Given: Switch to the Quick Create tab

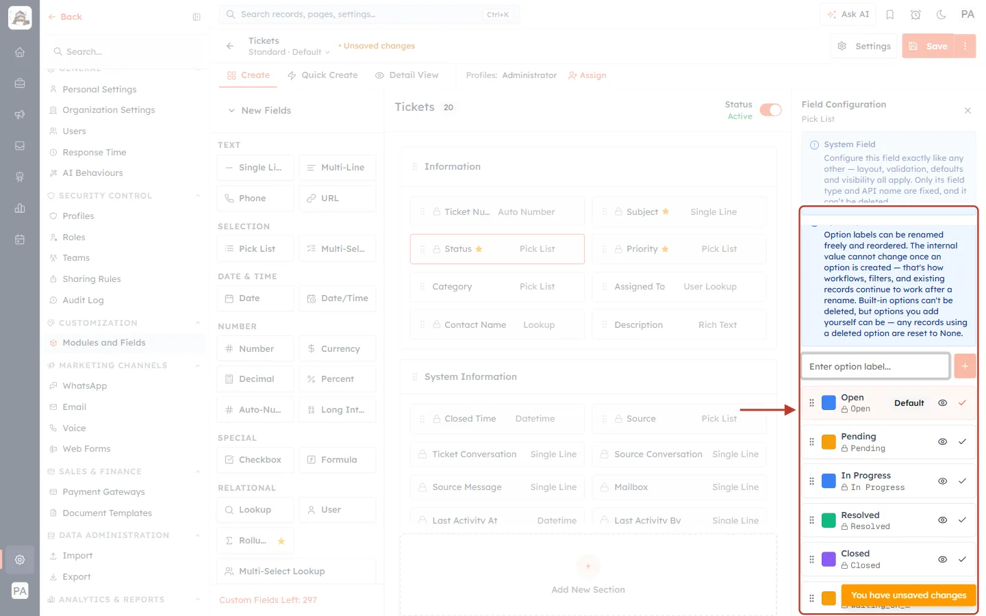Looking at the screenshot, I should pos(323,75).
